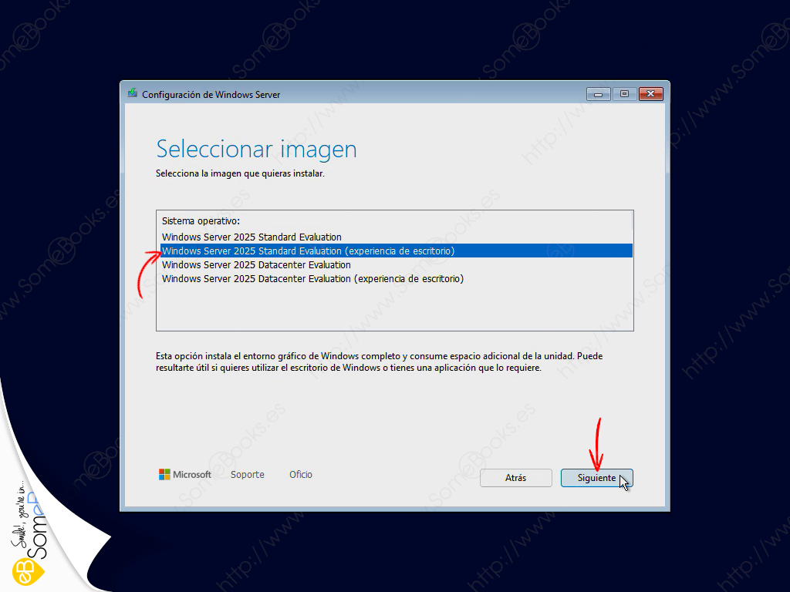Close the Configuración de Windows Server window
The width and height of the screenshot is (790, 592).
[651, 94]
